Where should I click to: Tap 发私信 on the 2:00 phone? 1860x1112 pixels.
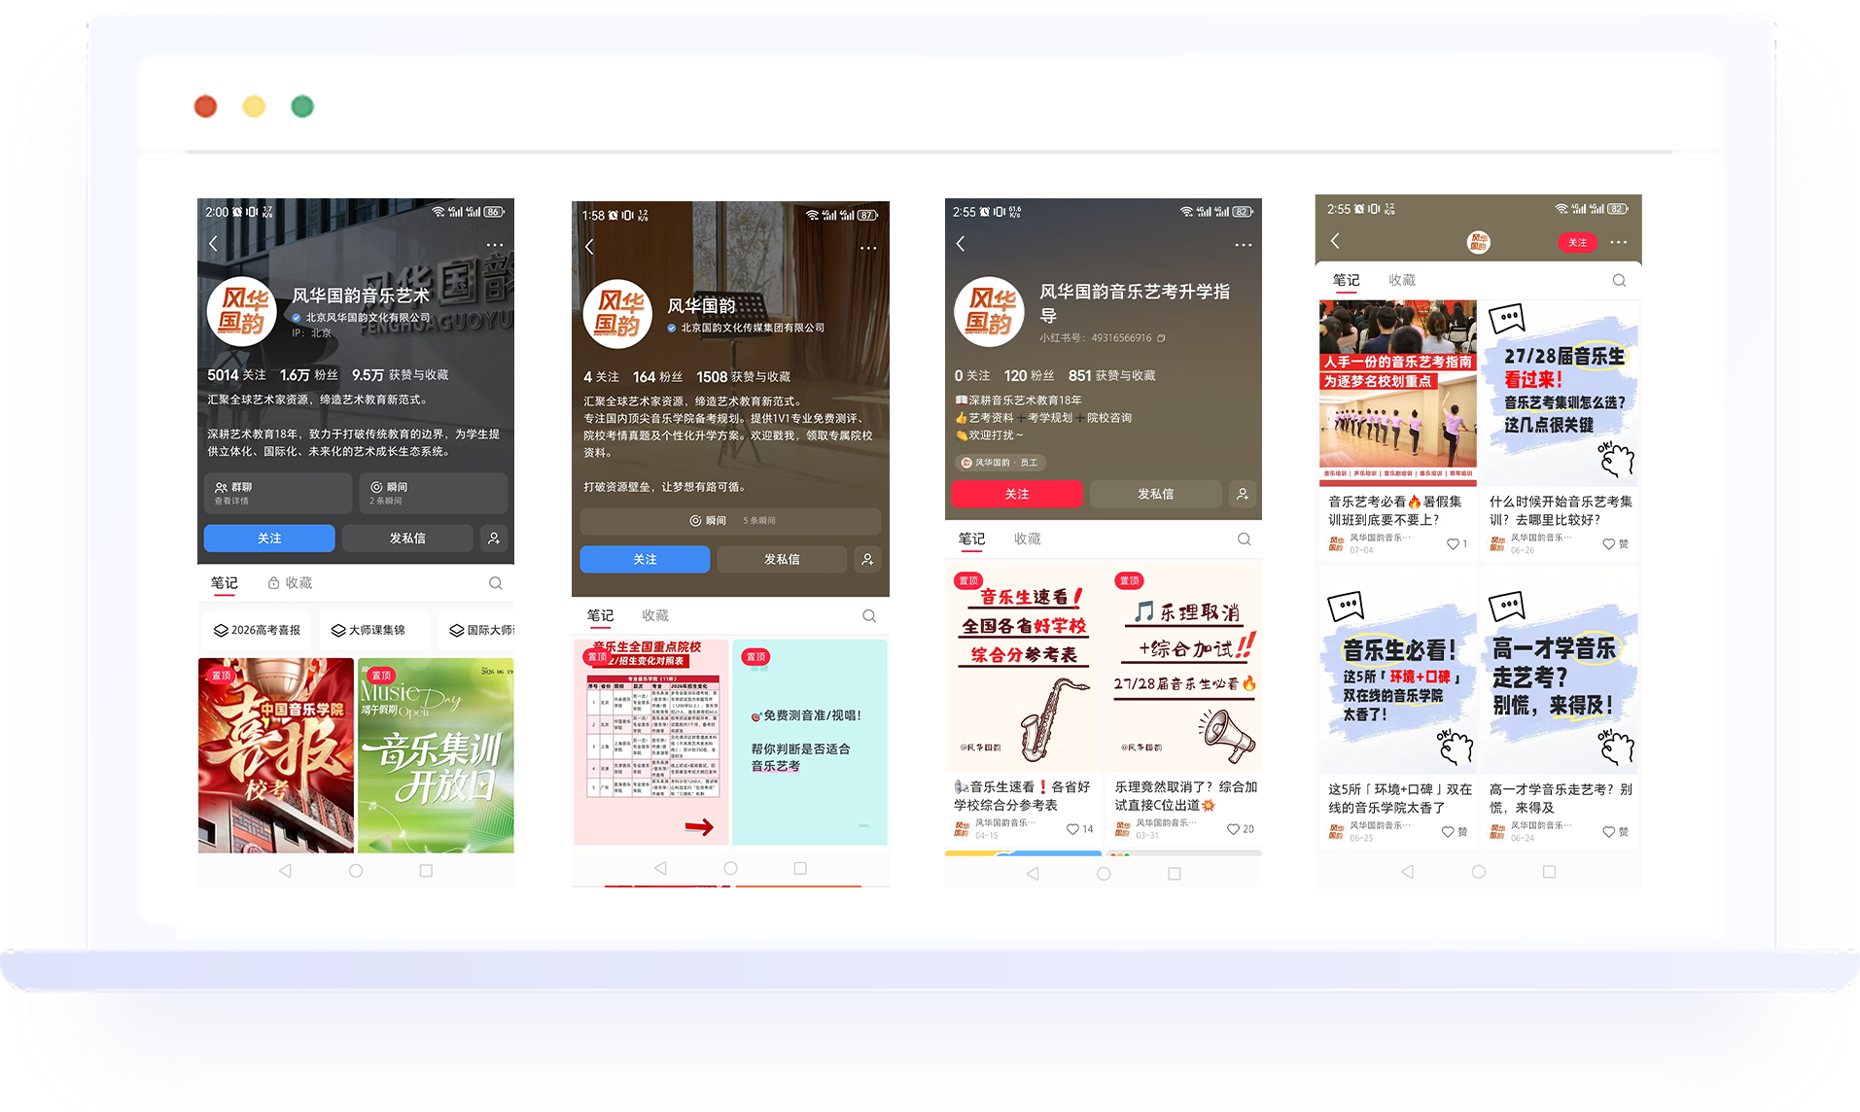pos(407,538)
